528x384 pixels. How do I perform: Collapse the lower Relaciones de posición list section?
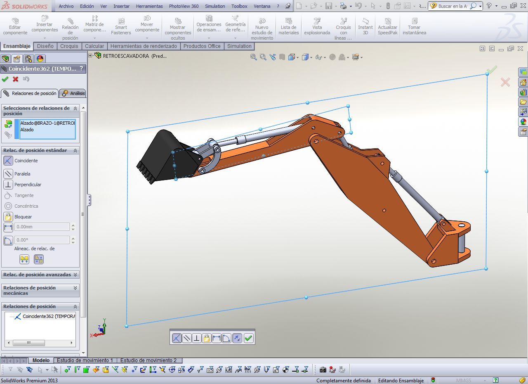[x=75, y=306]
